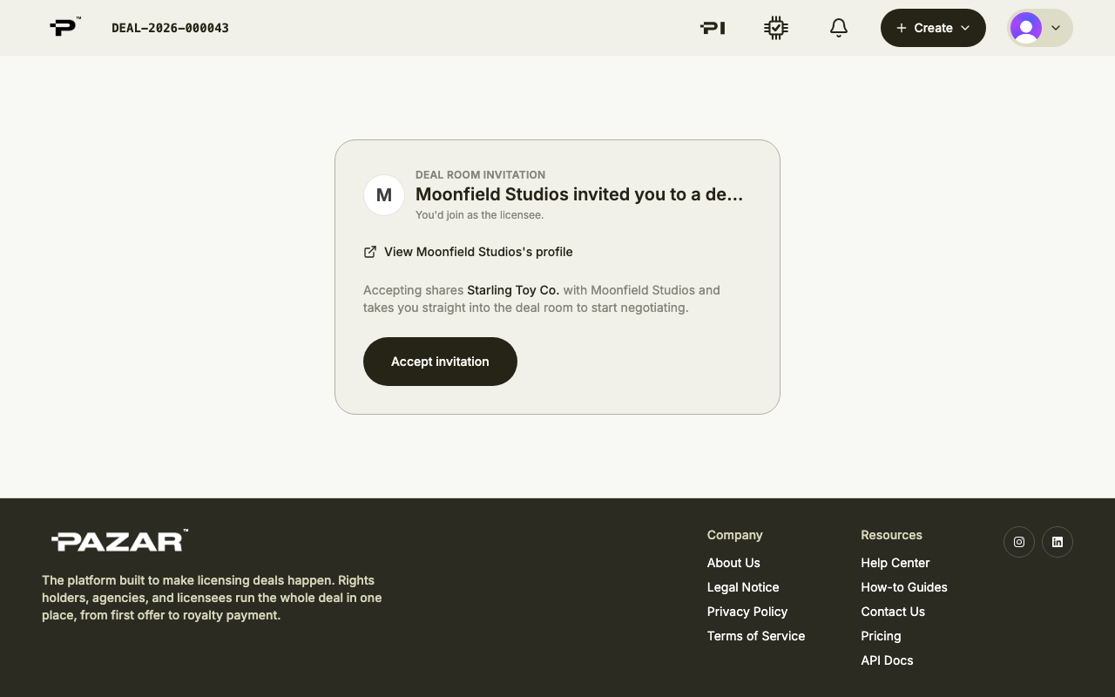Click the invitation heading 'Moonfield Studios invited you'
The height and width of the screenshot is (697, 1115).
pyautogui.click(x=579, y=194)
